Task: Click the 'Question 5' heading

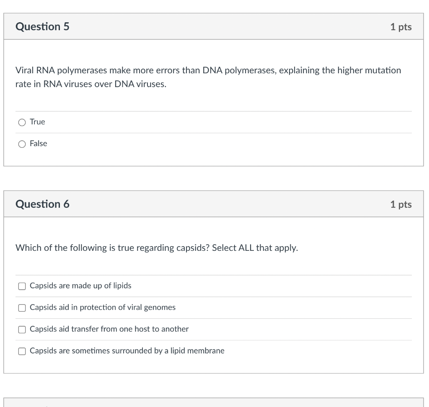Action: (x=42, y=27)
